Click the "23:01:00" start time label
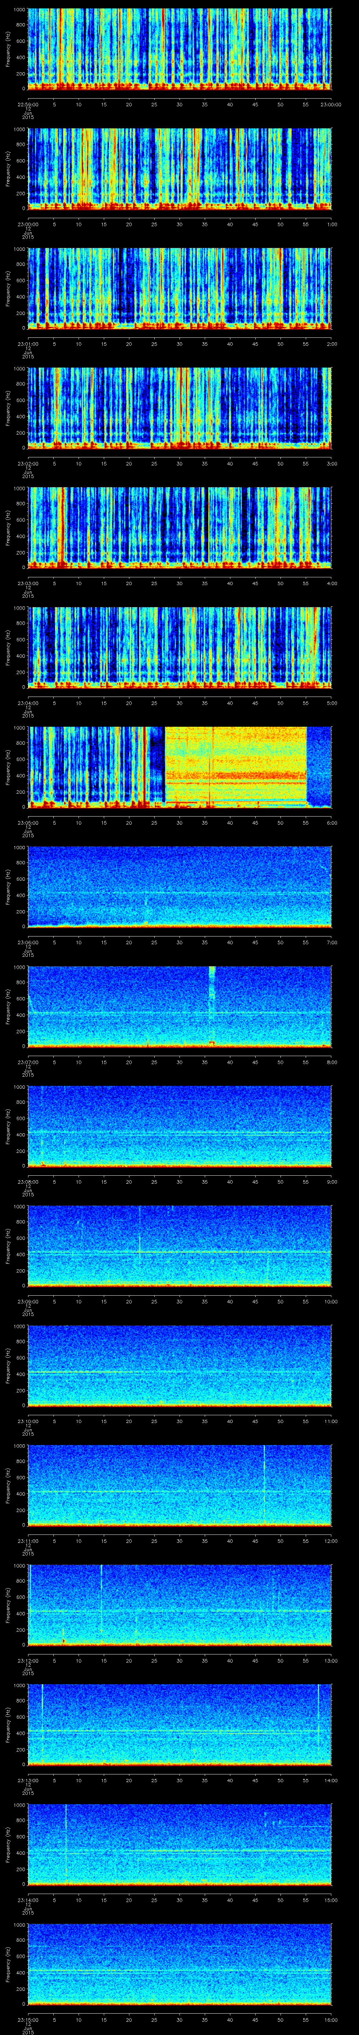359x2035 pixels. 28,343
